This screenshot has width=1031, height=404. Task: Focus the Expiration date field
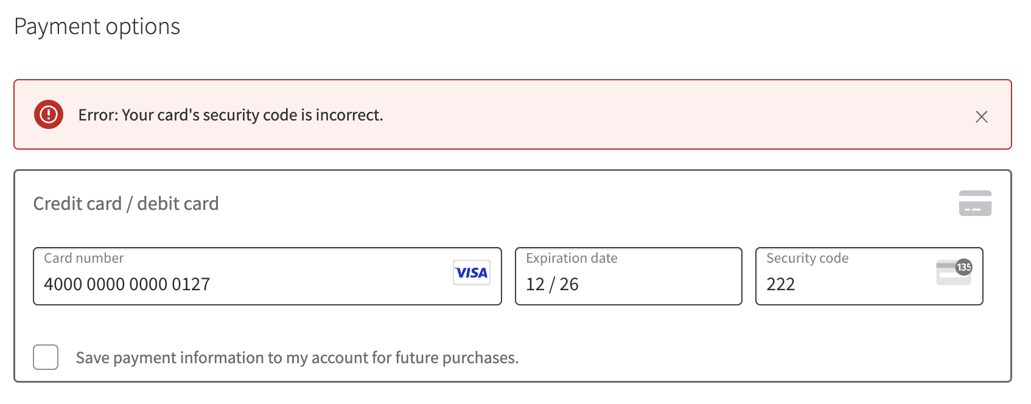click(x=629, y=276)
